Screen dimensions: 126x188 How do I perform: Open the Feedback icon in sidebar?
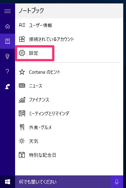coord(8,87)
